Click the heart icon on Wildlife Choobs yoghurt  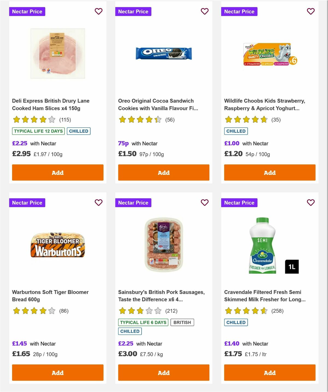tap(311, 11)
